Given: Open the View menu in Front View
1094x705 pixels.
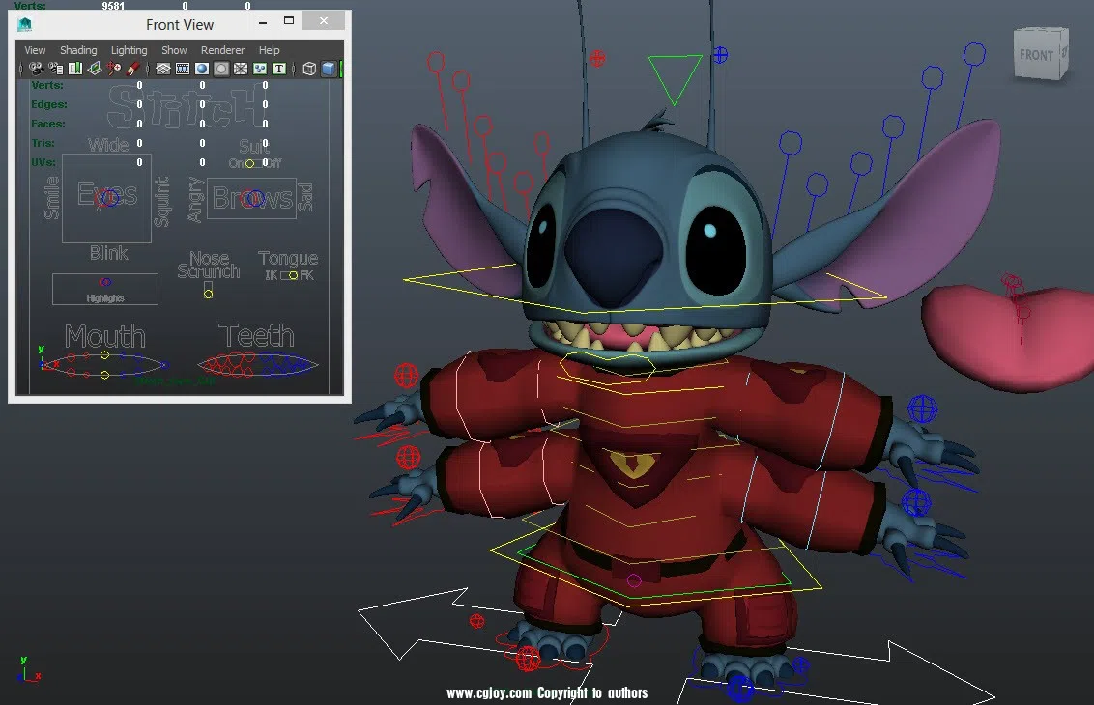Looking at the screenshot, I should click(35, 50).
